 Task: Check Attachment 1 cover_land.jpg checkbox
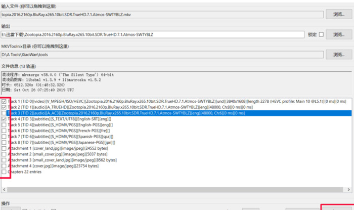(5, 148)
